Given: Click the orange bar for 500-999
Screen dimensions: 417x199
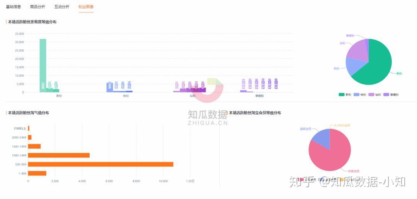Looking at the screenshot, I should 100,164.
